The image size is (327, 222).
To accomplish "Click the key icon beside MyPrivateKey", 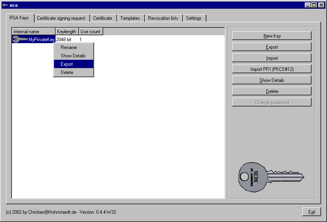I will point(19,39).
